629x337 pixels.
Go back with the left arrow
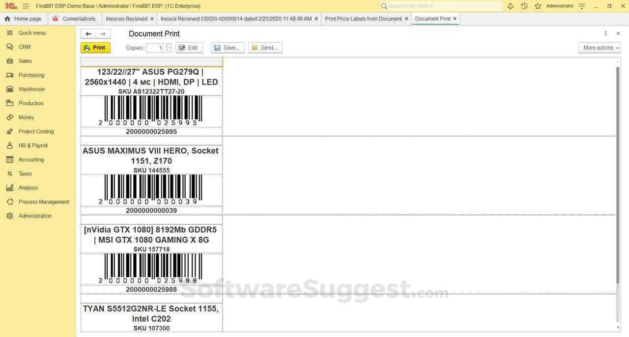click(x=88, y=34)
